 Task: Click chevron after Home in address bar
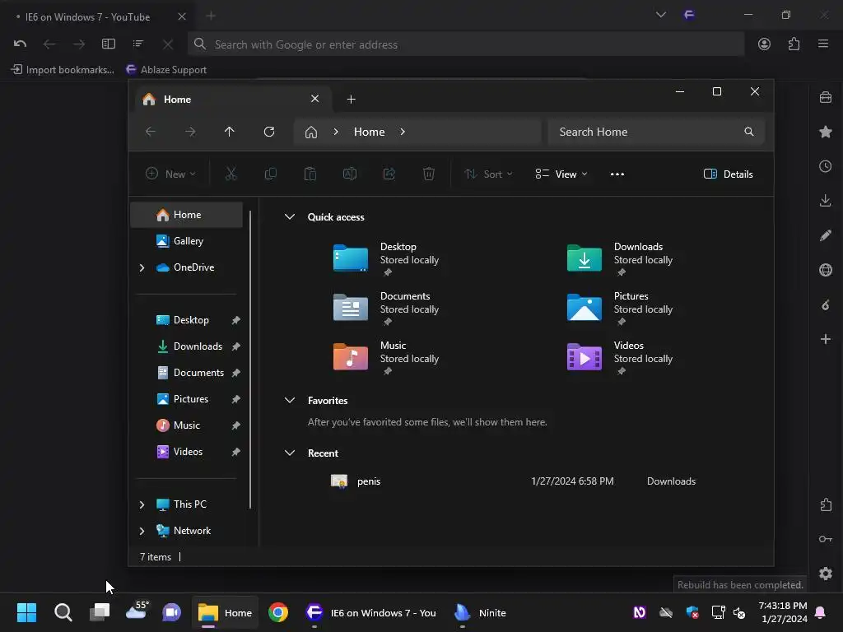(x=403, y=132)
